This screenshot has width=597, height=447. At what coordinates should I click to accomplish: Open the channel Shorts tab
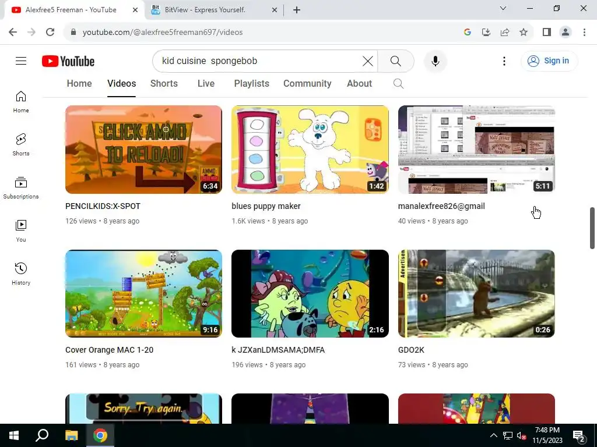(164, 84)
